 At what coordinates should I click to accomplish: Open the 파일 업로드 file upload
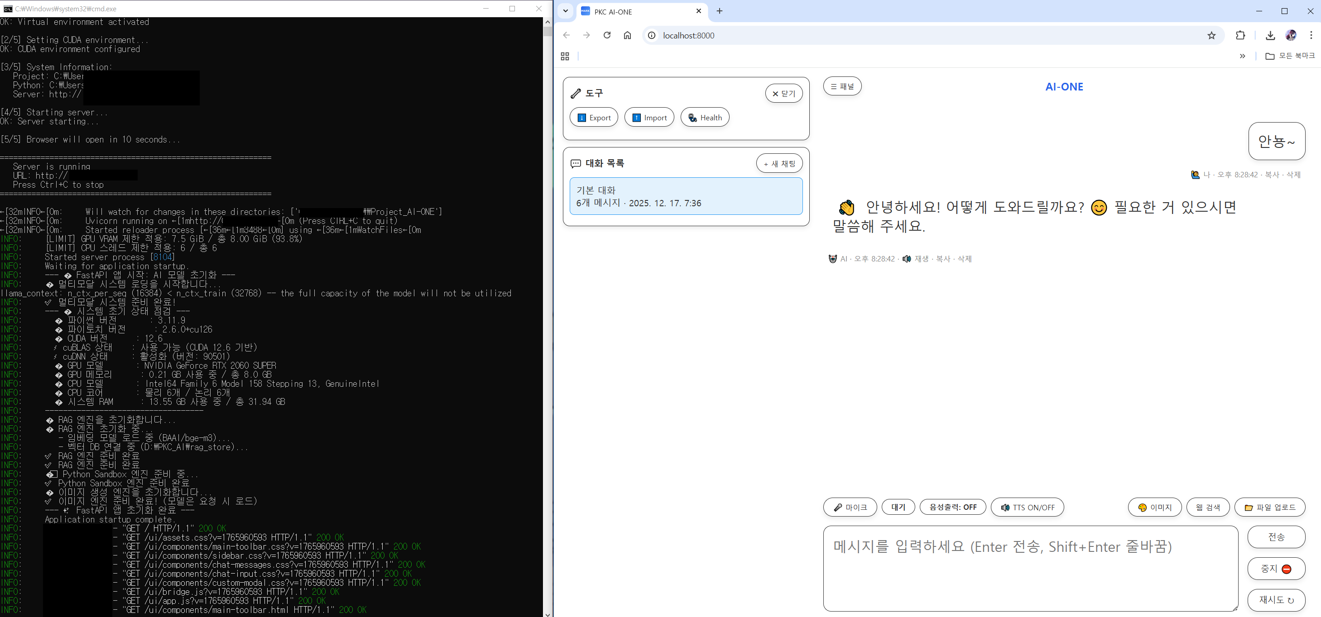pyautogui.click(x=1269, y=508)
